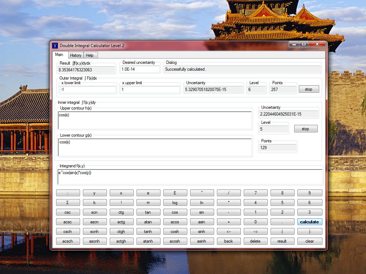Screen dimensions: 366x274
Task: Focus the Integrand f(x,y) text box
Action: 190,177
